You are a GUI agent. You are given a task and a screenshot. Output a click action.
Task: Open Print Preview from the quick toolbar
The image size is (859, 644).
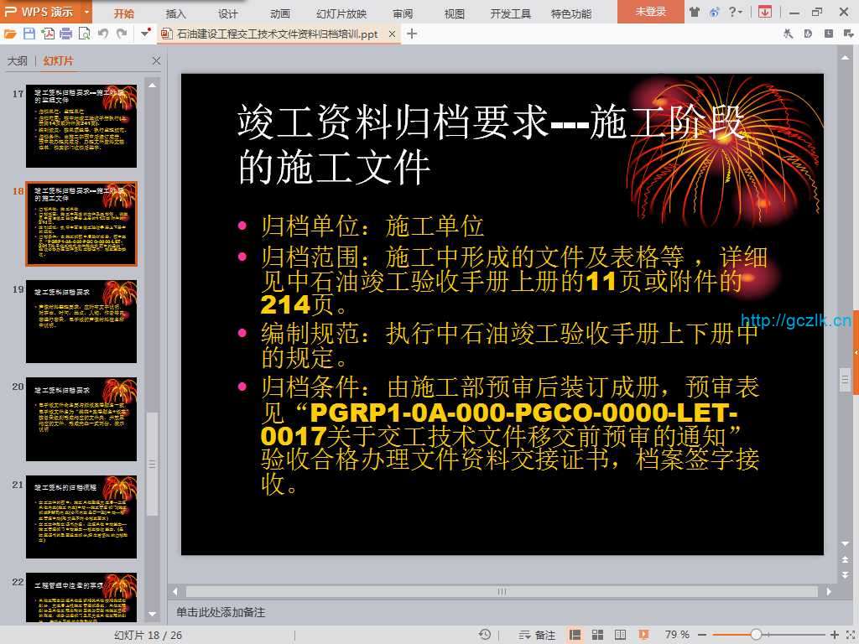pos(84,34)
